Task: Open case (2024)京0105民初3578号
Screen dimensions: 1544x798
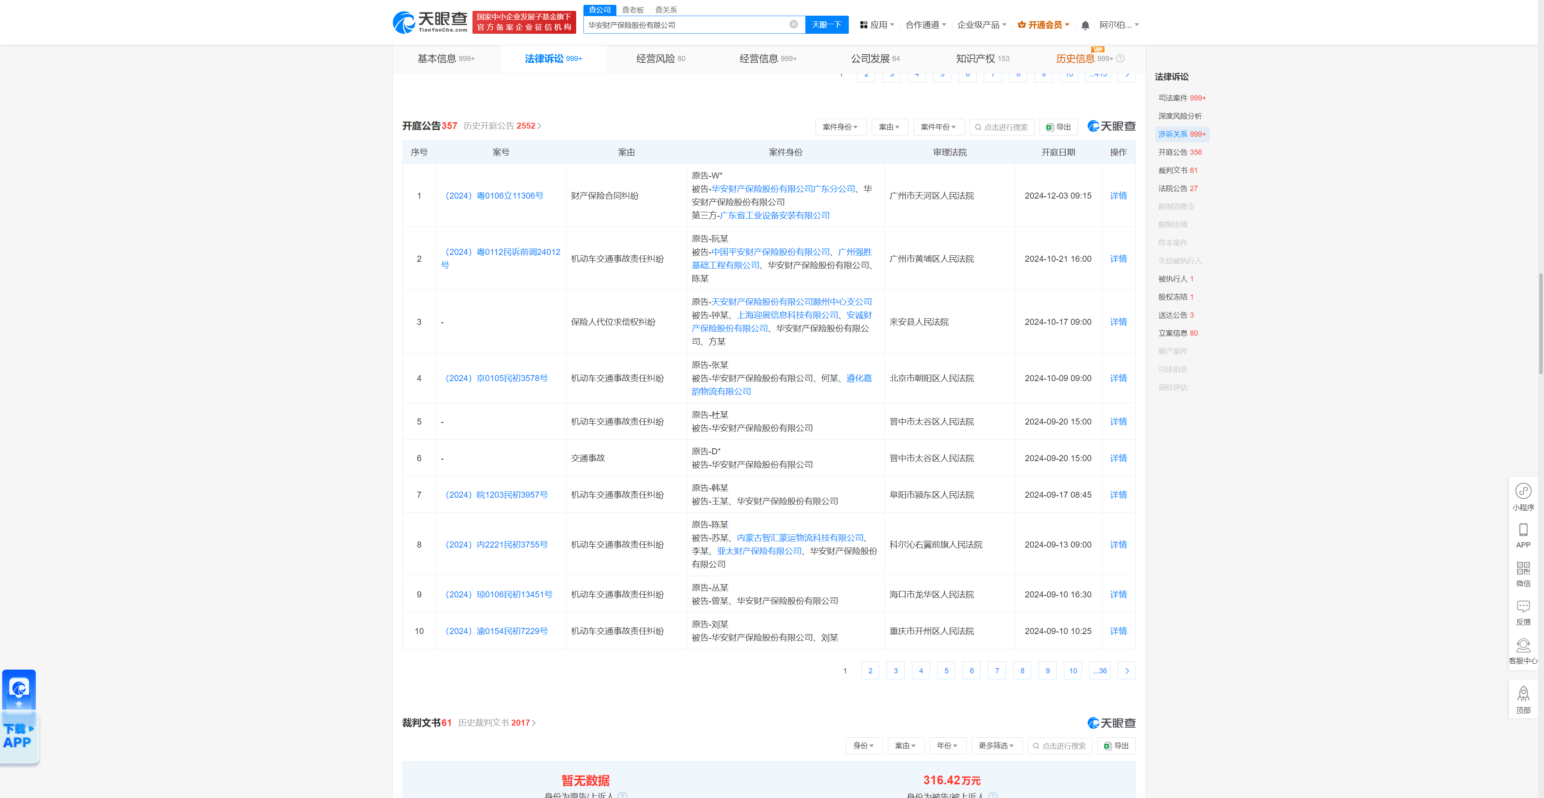Action: click(x=496, y=379)
